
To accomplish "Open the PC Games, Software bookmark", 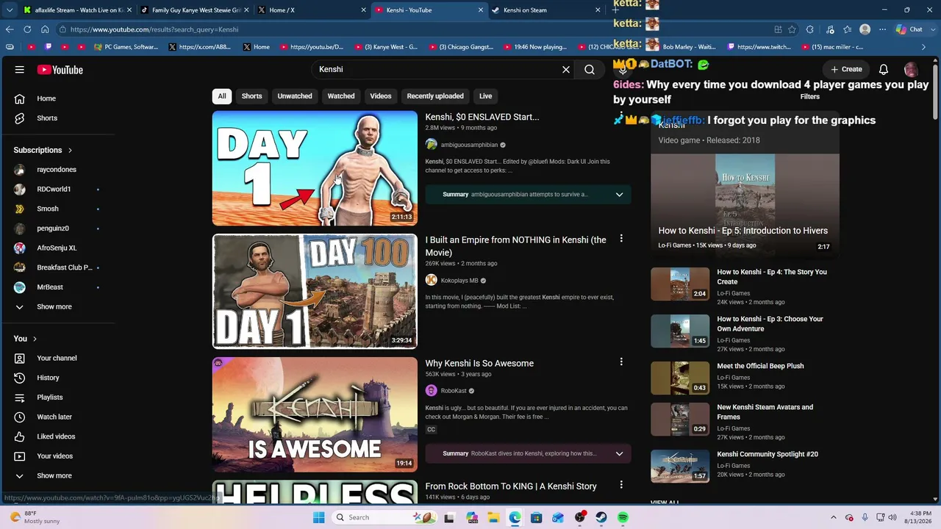I will click(x=126, y=47).
